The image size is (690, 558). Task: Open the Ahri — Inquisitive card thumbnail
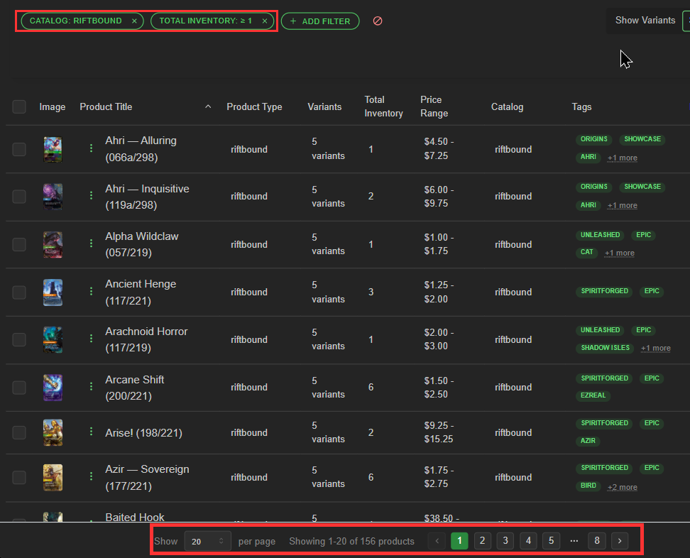click(53, 197)
